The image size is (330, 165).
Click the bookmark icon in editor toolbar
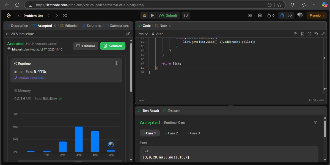click(302, 34)
